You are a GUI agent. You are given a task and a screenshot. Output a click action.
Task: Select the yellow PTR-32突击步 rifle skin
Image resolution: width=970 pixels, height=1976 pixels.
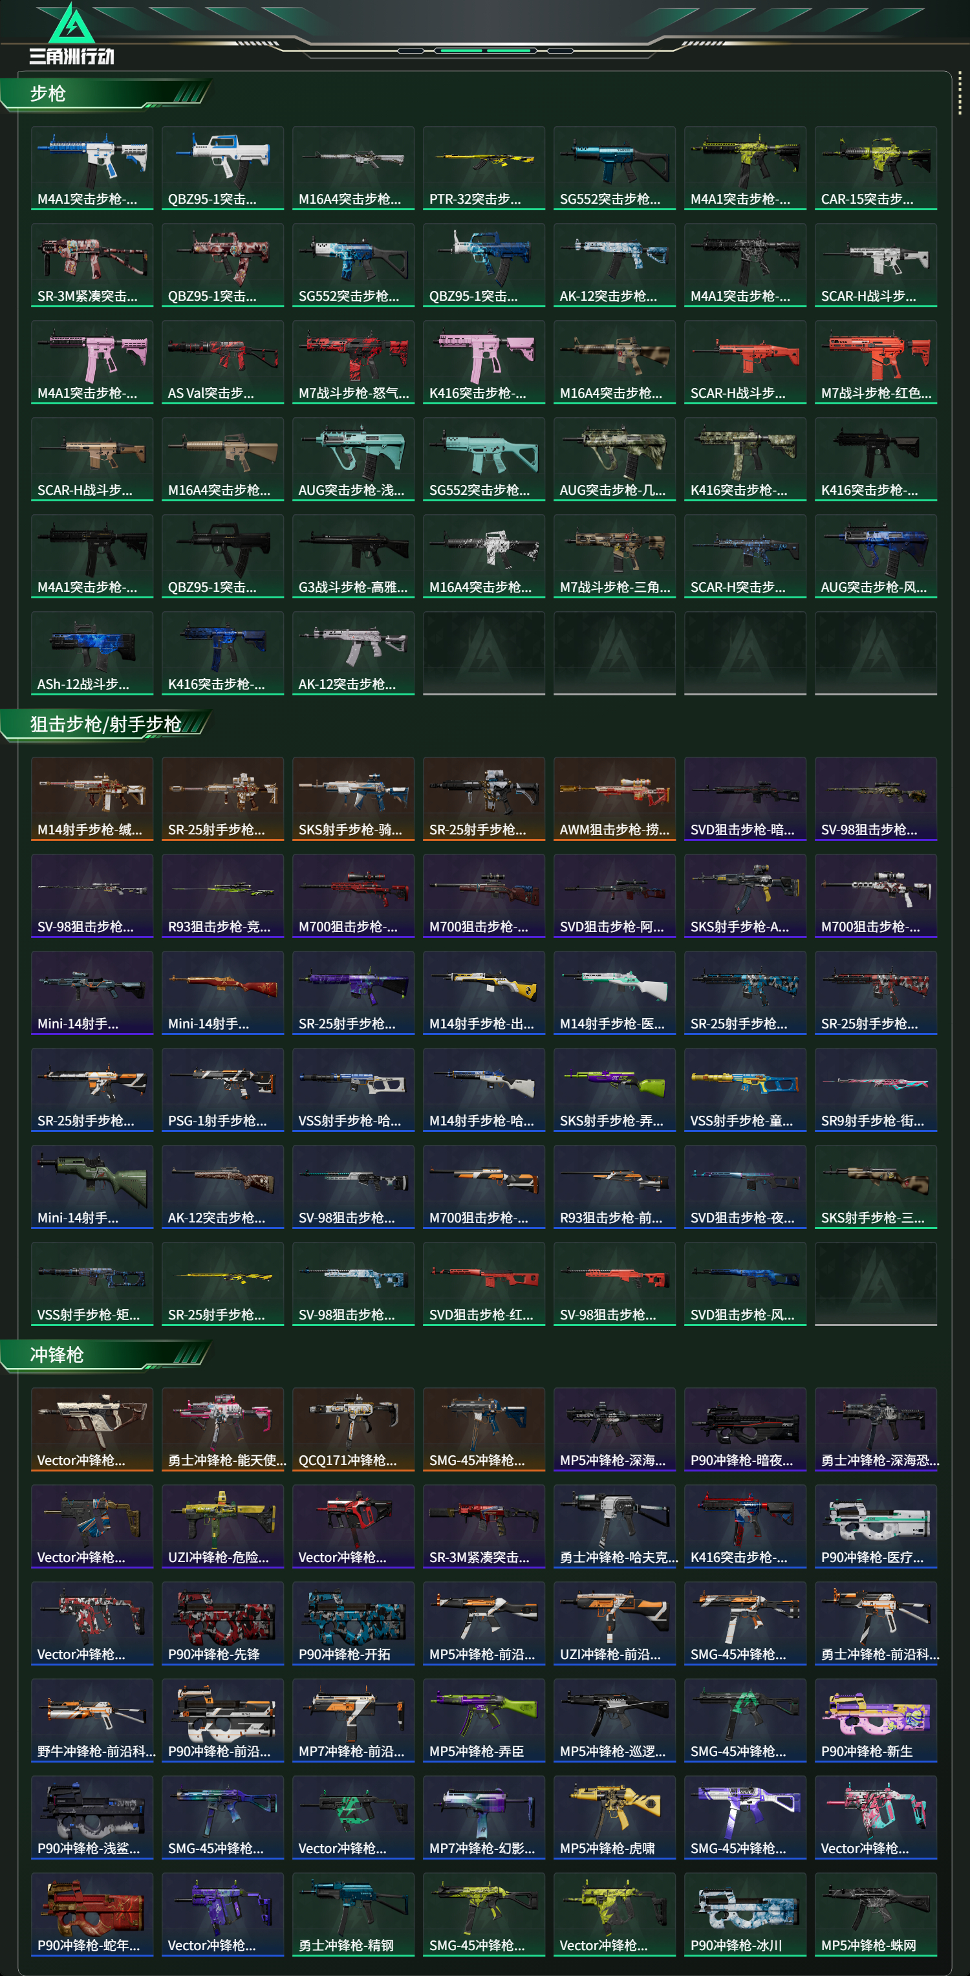pyautogui.click(x=484, y=168)
